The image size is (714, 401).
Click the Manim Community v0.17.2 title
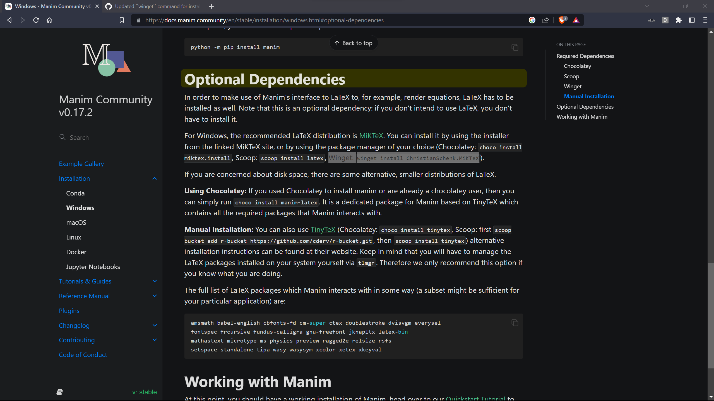click(105, 106)
